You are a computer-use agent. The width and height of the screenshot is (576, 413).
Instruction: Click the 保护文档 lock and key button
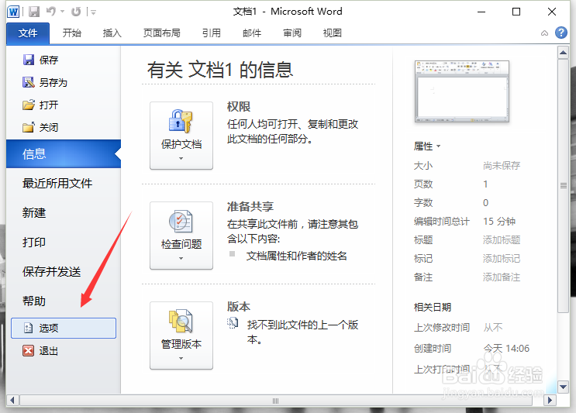181,136
